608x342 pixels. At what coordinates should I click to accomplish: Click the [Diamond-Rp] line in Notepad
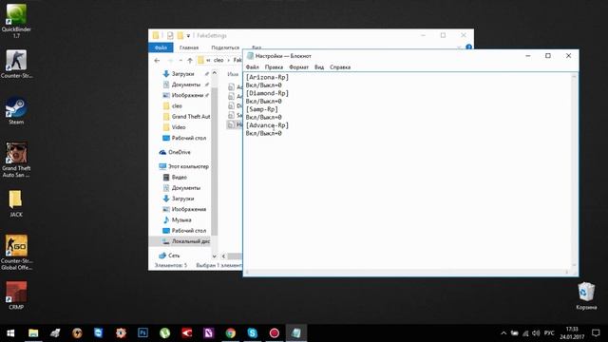click(267, 93)
